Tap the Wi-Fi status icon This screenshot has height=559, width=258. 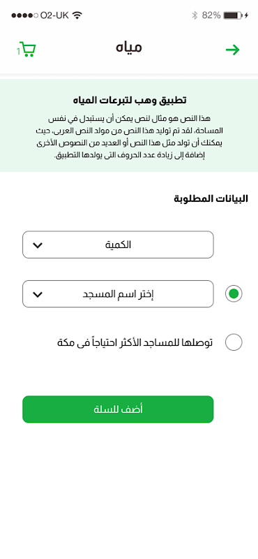(77, 15)
